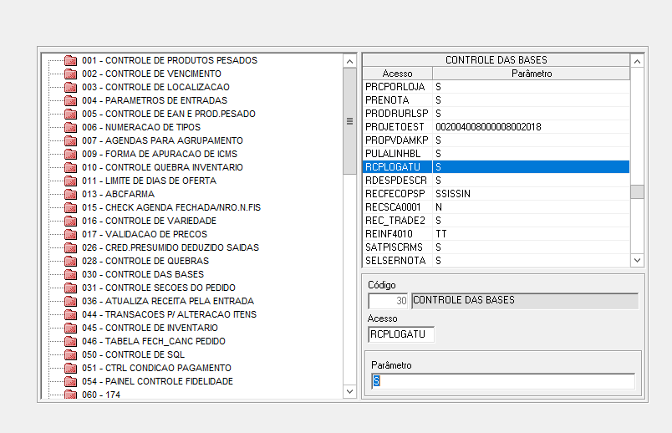Screen dimensions: 672x433
Task: Click the CONTROLE DAS BASES description field
Action: point(525,301)
